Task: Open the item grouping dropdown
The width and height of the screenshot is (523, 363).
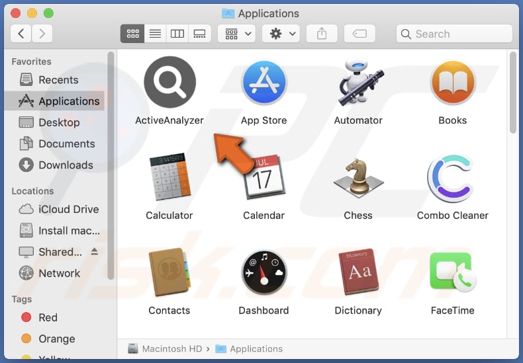Action: [x=237, y=34]
